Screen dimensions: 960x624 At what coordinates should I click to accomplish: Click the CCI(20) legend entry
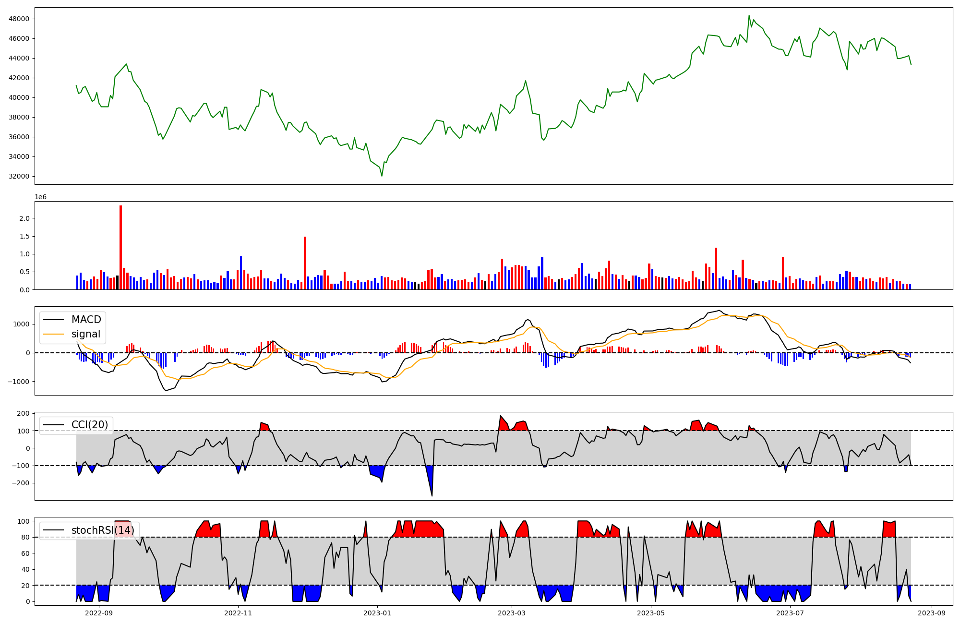point(89,425)
